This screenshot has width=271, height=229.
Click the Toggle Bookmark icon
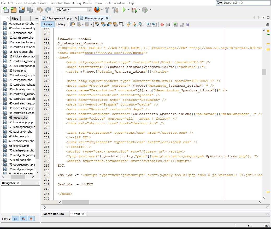coord(141,25)
